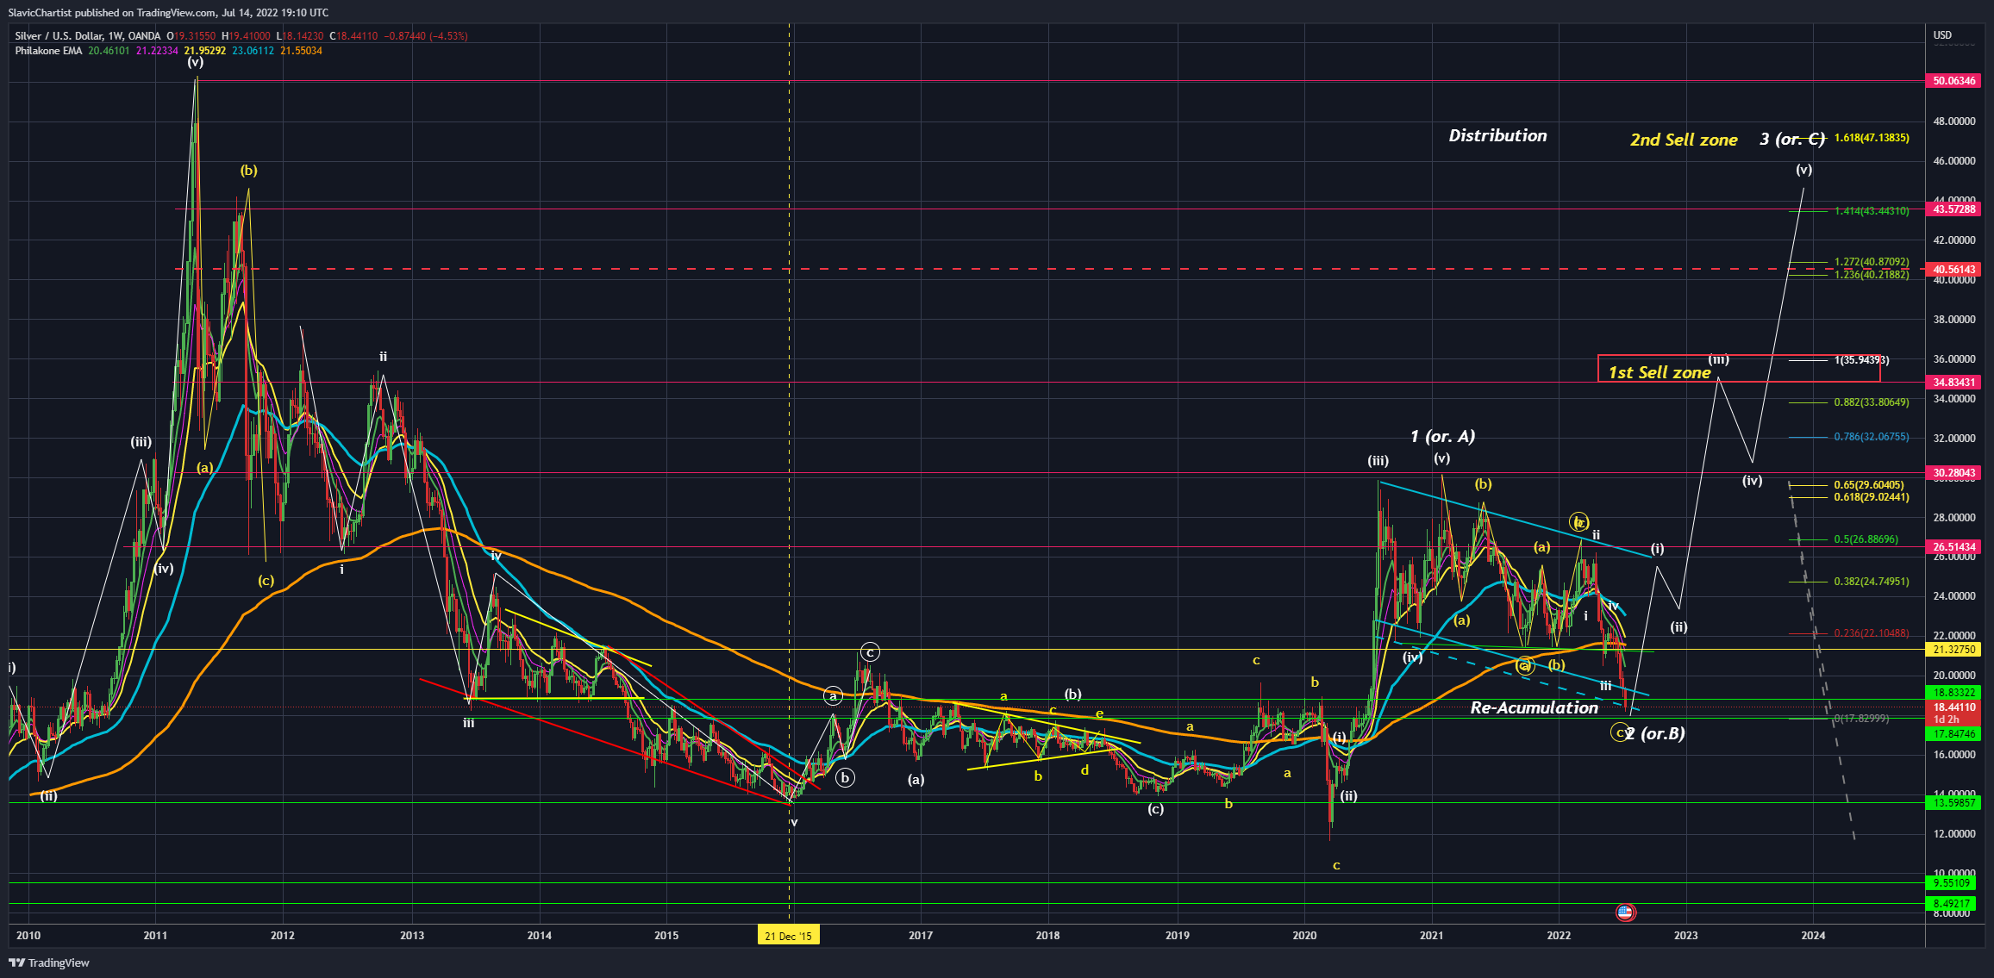This screenshot has height=978, width=1994.
Task: Click the Fibonacci 0.786(32.06755) level label
Action: pos(1872,437)
